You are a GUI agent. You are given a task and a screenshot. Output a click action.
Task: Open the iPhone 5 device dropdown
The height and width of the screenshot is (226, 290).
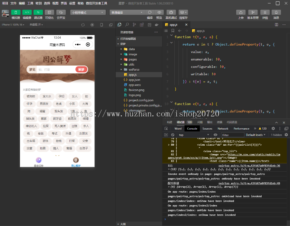13,25
